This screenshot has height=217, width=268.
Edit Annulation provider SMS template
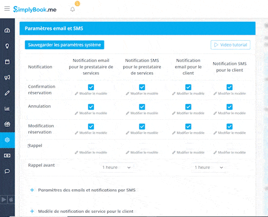[x=142, y=113]
